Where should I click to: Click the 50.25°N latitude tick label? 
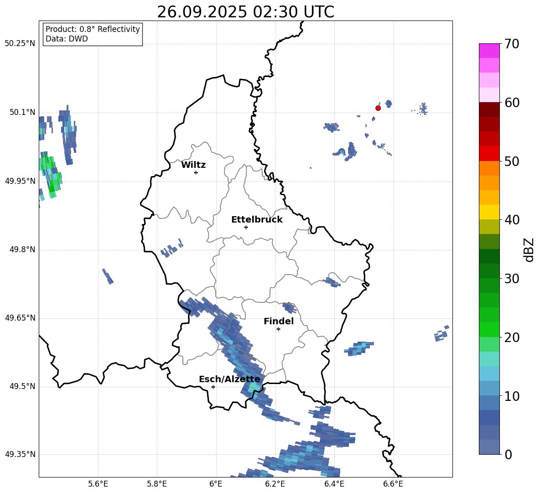(x=20, y=44)
